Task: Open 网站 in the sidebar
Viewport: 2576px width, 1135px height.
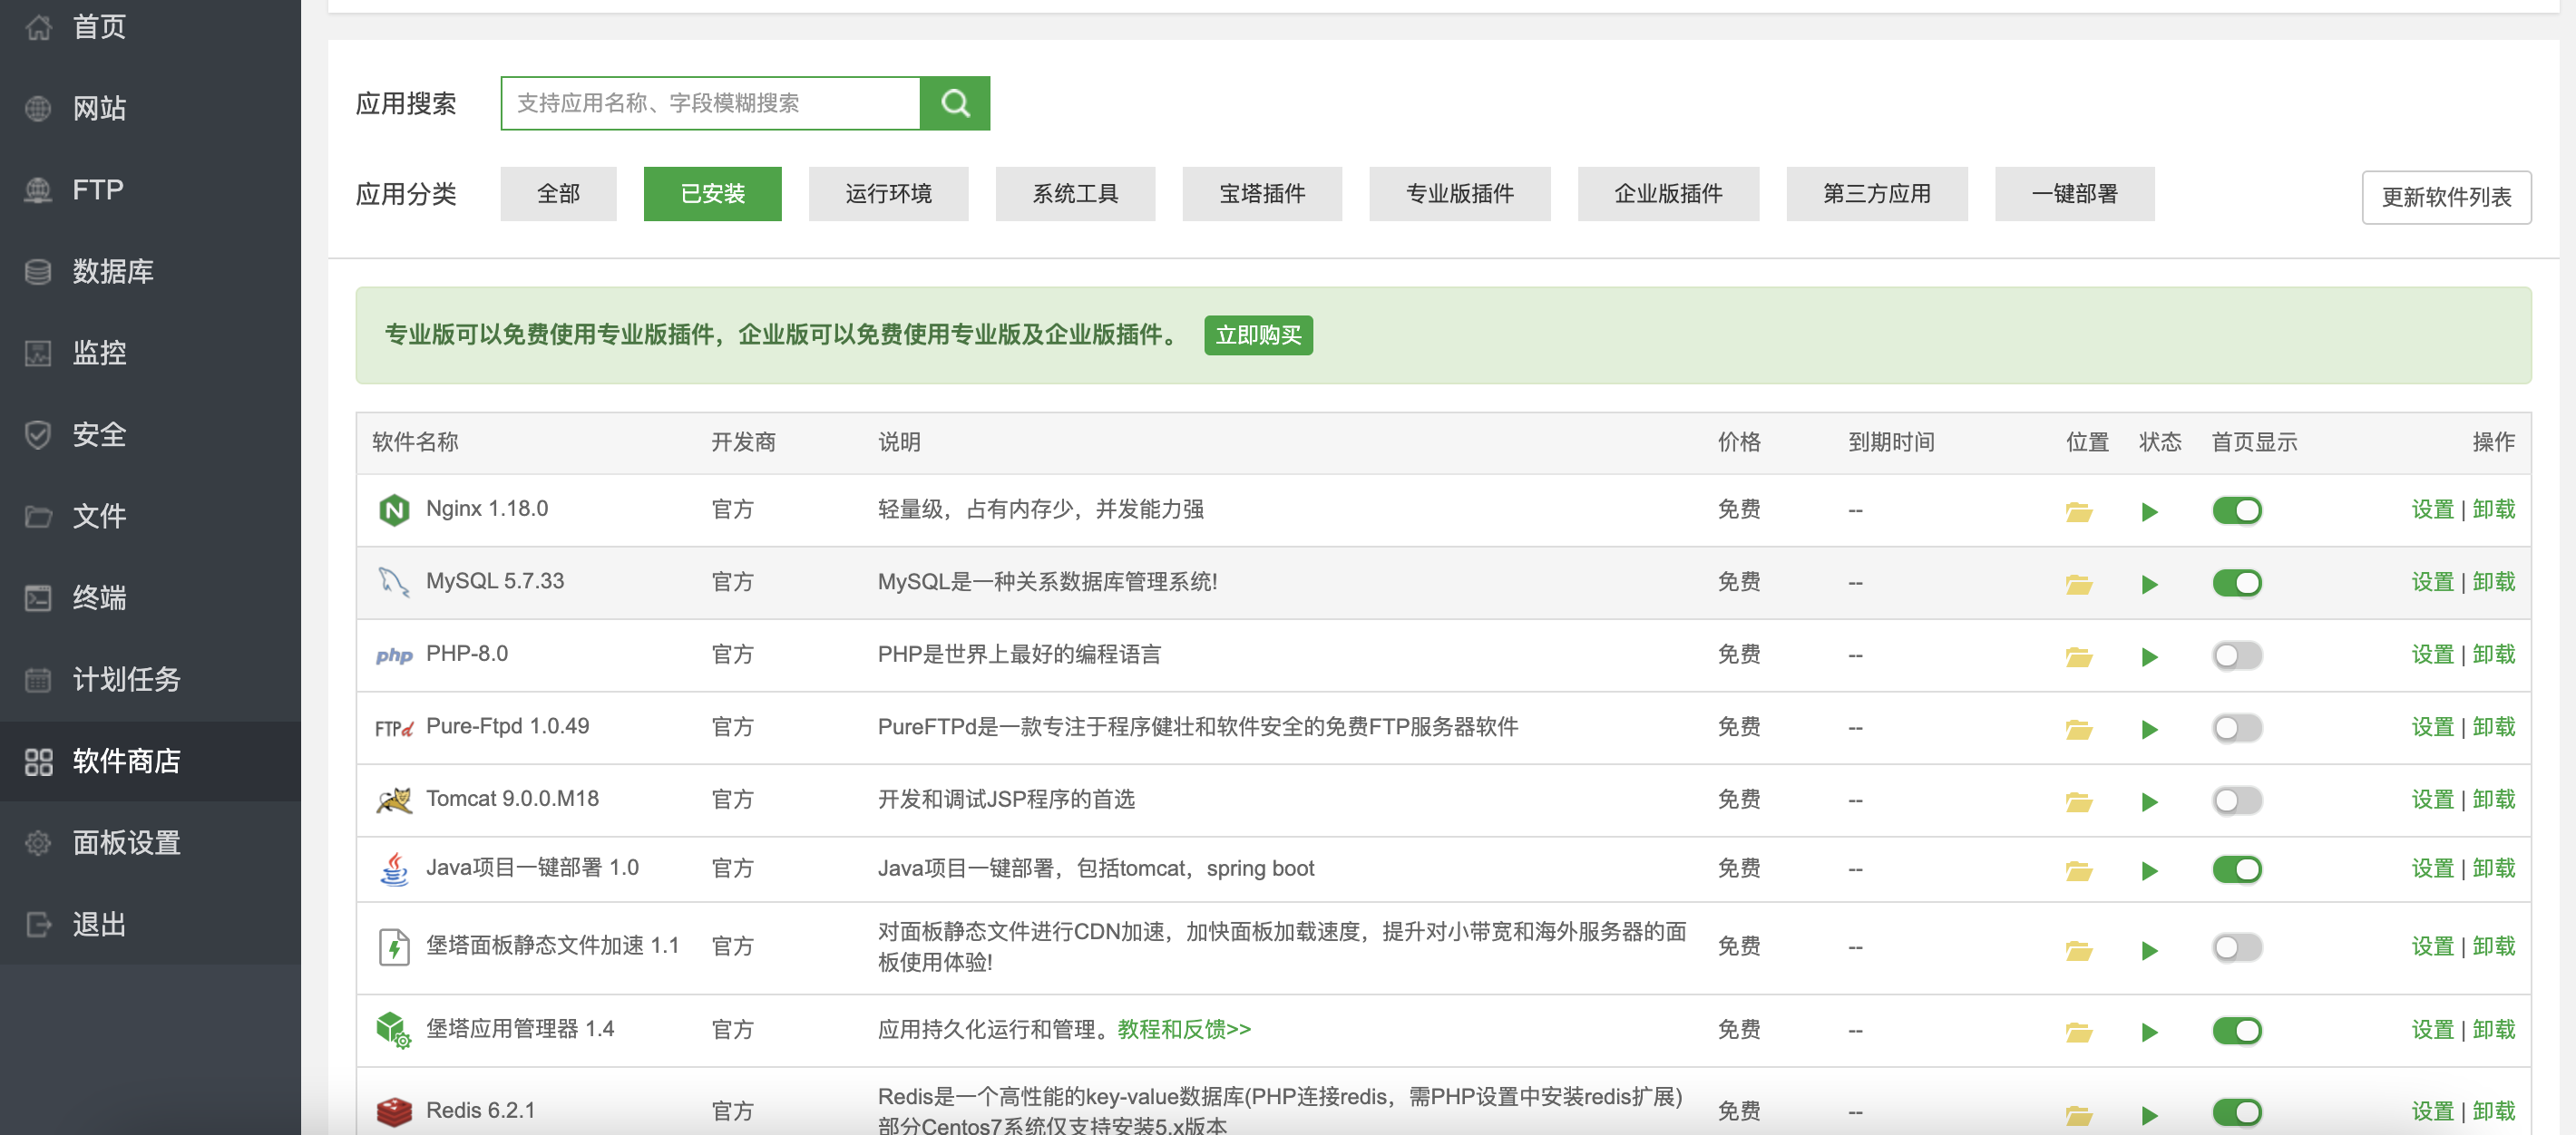Action: (x=150, y=108)
